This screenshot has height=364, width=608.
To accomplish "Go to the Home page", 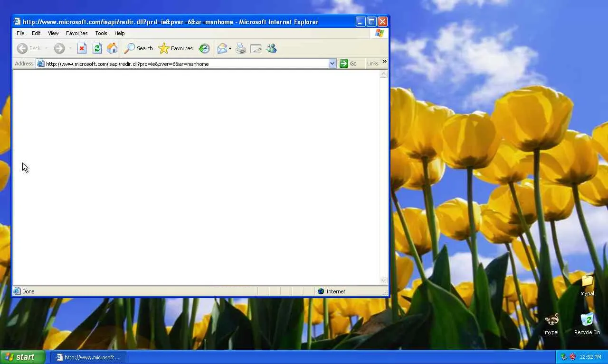I will tap(112, 48).
